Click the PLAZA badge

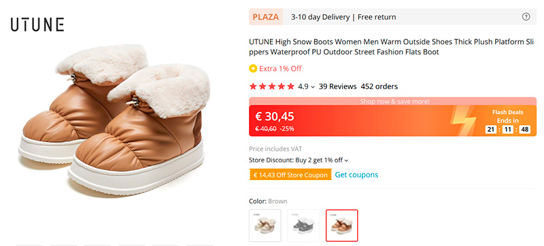(x=266, y=17)
